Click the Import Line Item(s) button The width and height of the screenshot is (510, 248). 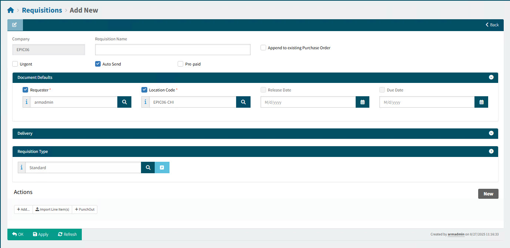tap(52, 209)
